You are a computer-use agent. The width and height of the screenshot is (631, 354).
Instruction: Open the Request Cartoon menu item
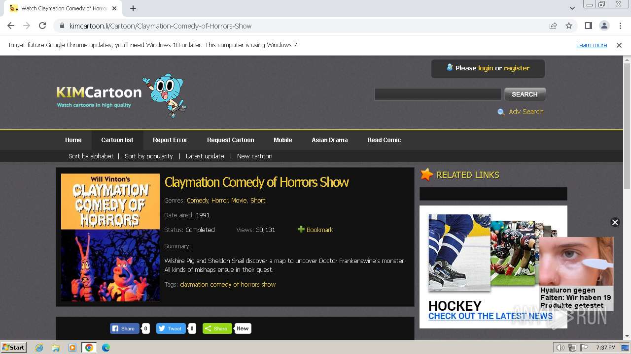231,140
